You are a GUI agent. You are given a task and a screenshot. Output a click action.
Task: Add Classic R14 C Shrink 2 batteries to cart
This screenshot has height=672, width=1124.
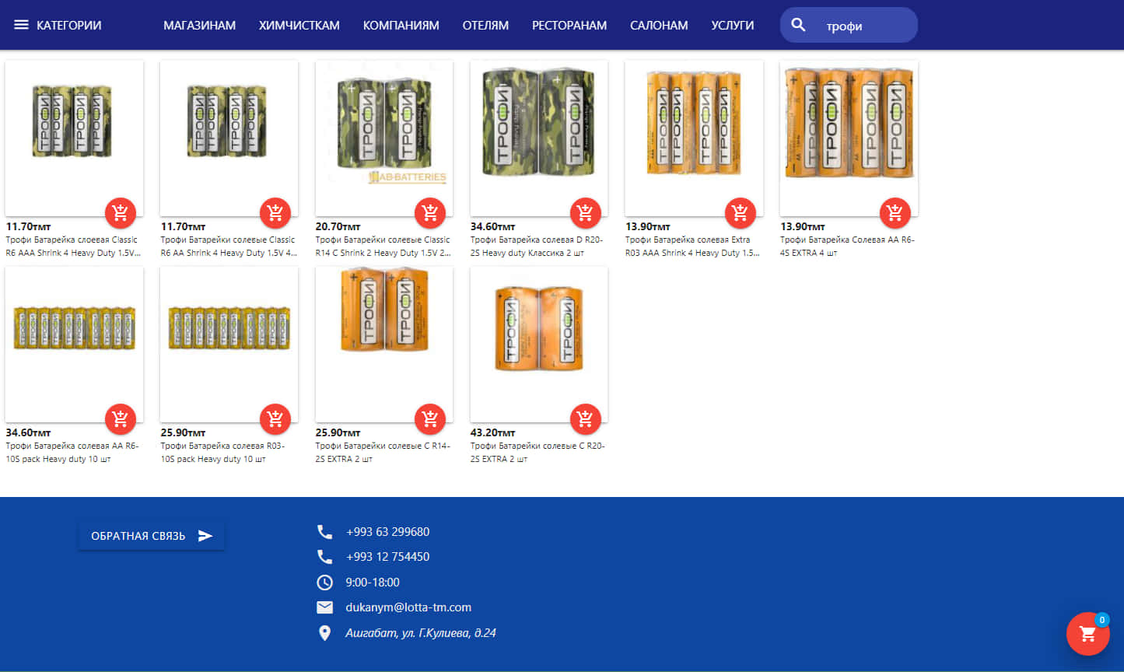429,212
